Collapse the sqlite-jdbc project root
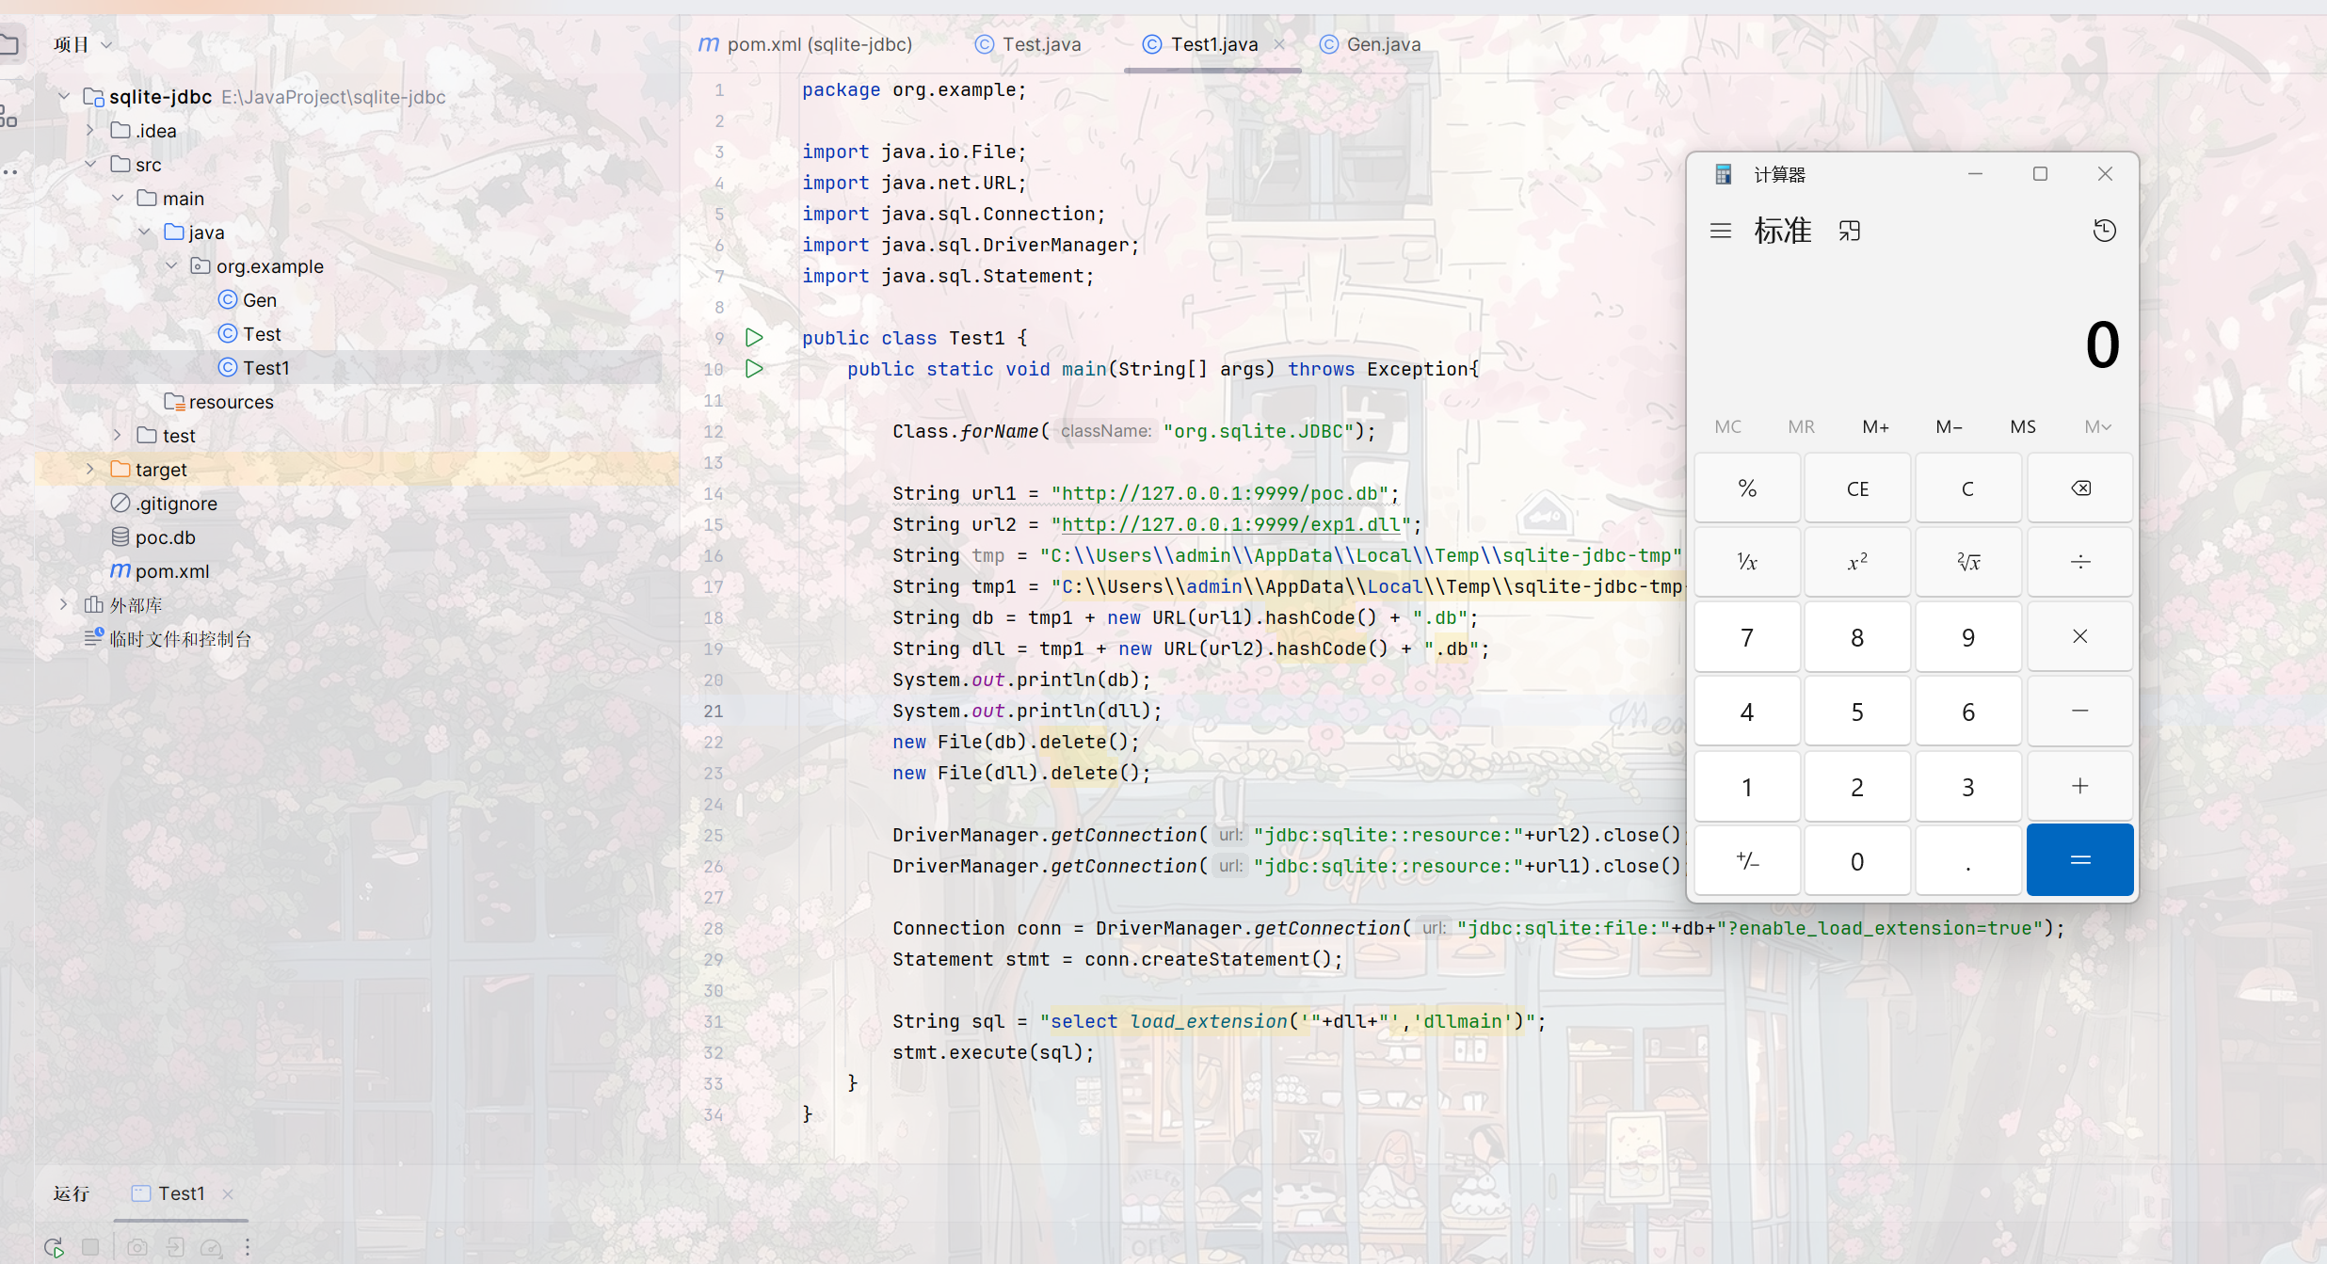This screenshot has height=1264, width=2327. [64, 96]
